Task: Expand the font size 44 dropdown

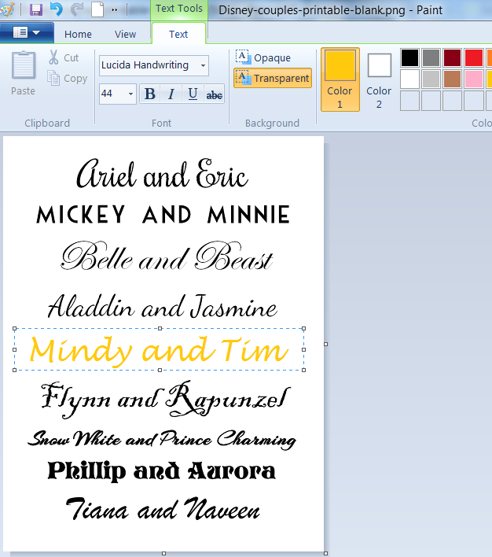Action: pos(130,94)
